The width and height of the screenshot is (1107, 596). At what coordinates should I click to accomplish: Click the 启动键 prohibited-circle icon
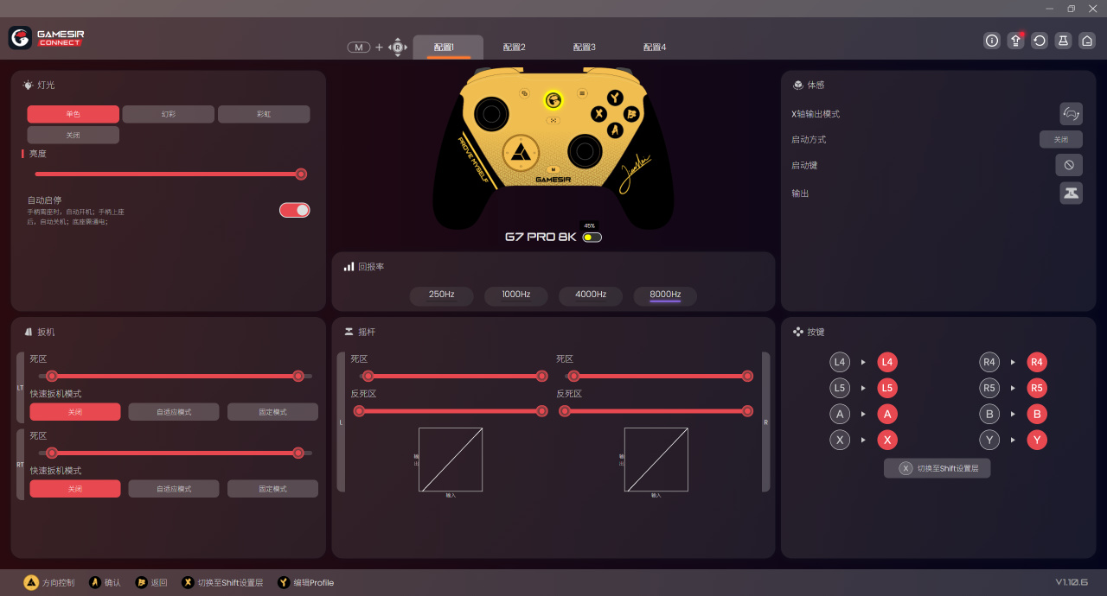(x=1069, y=165)
